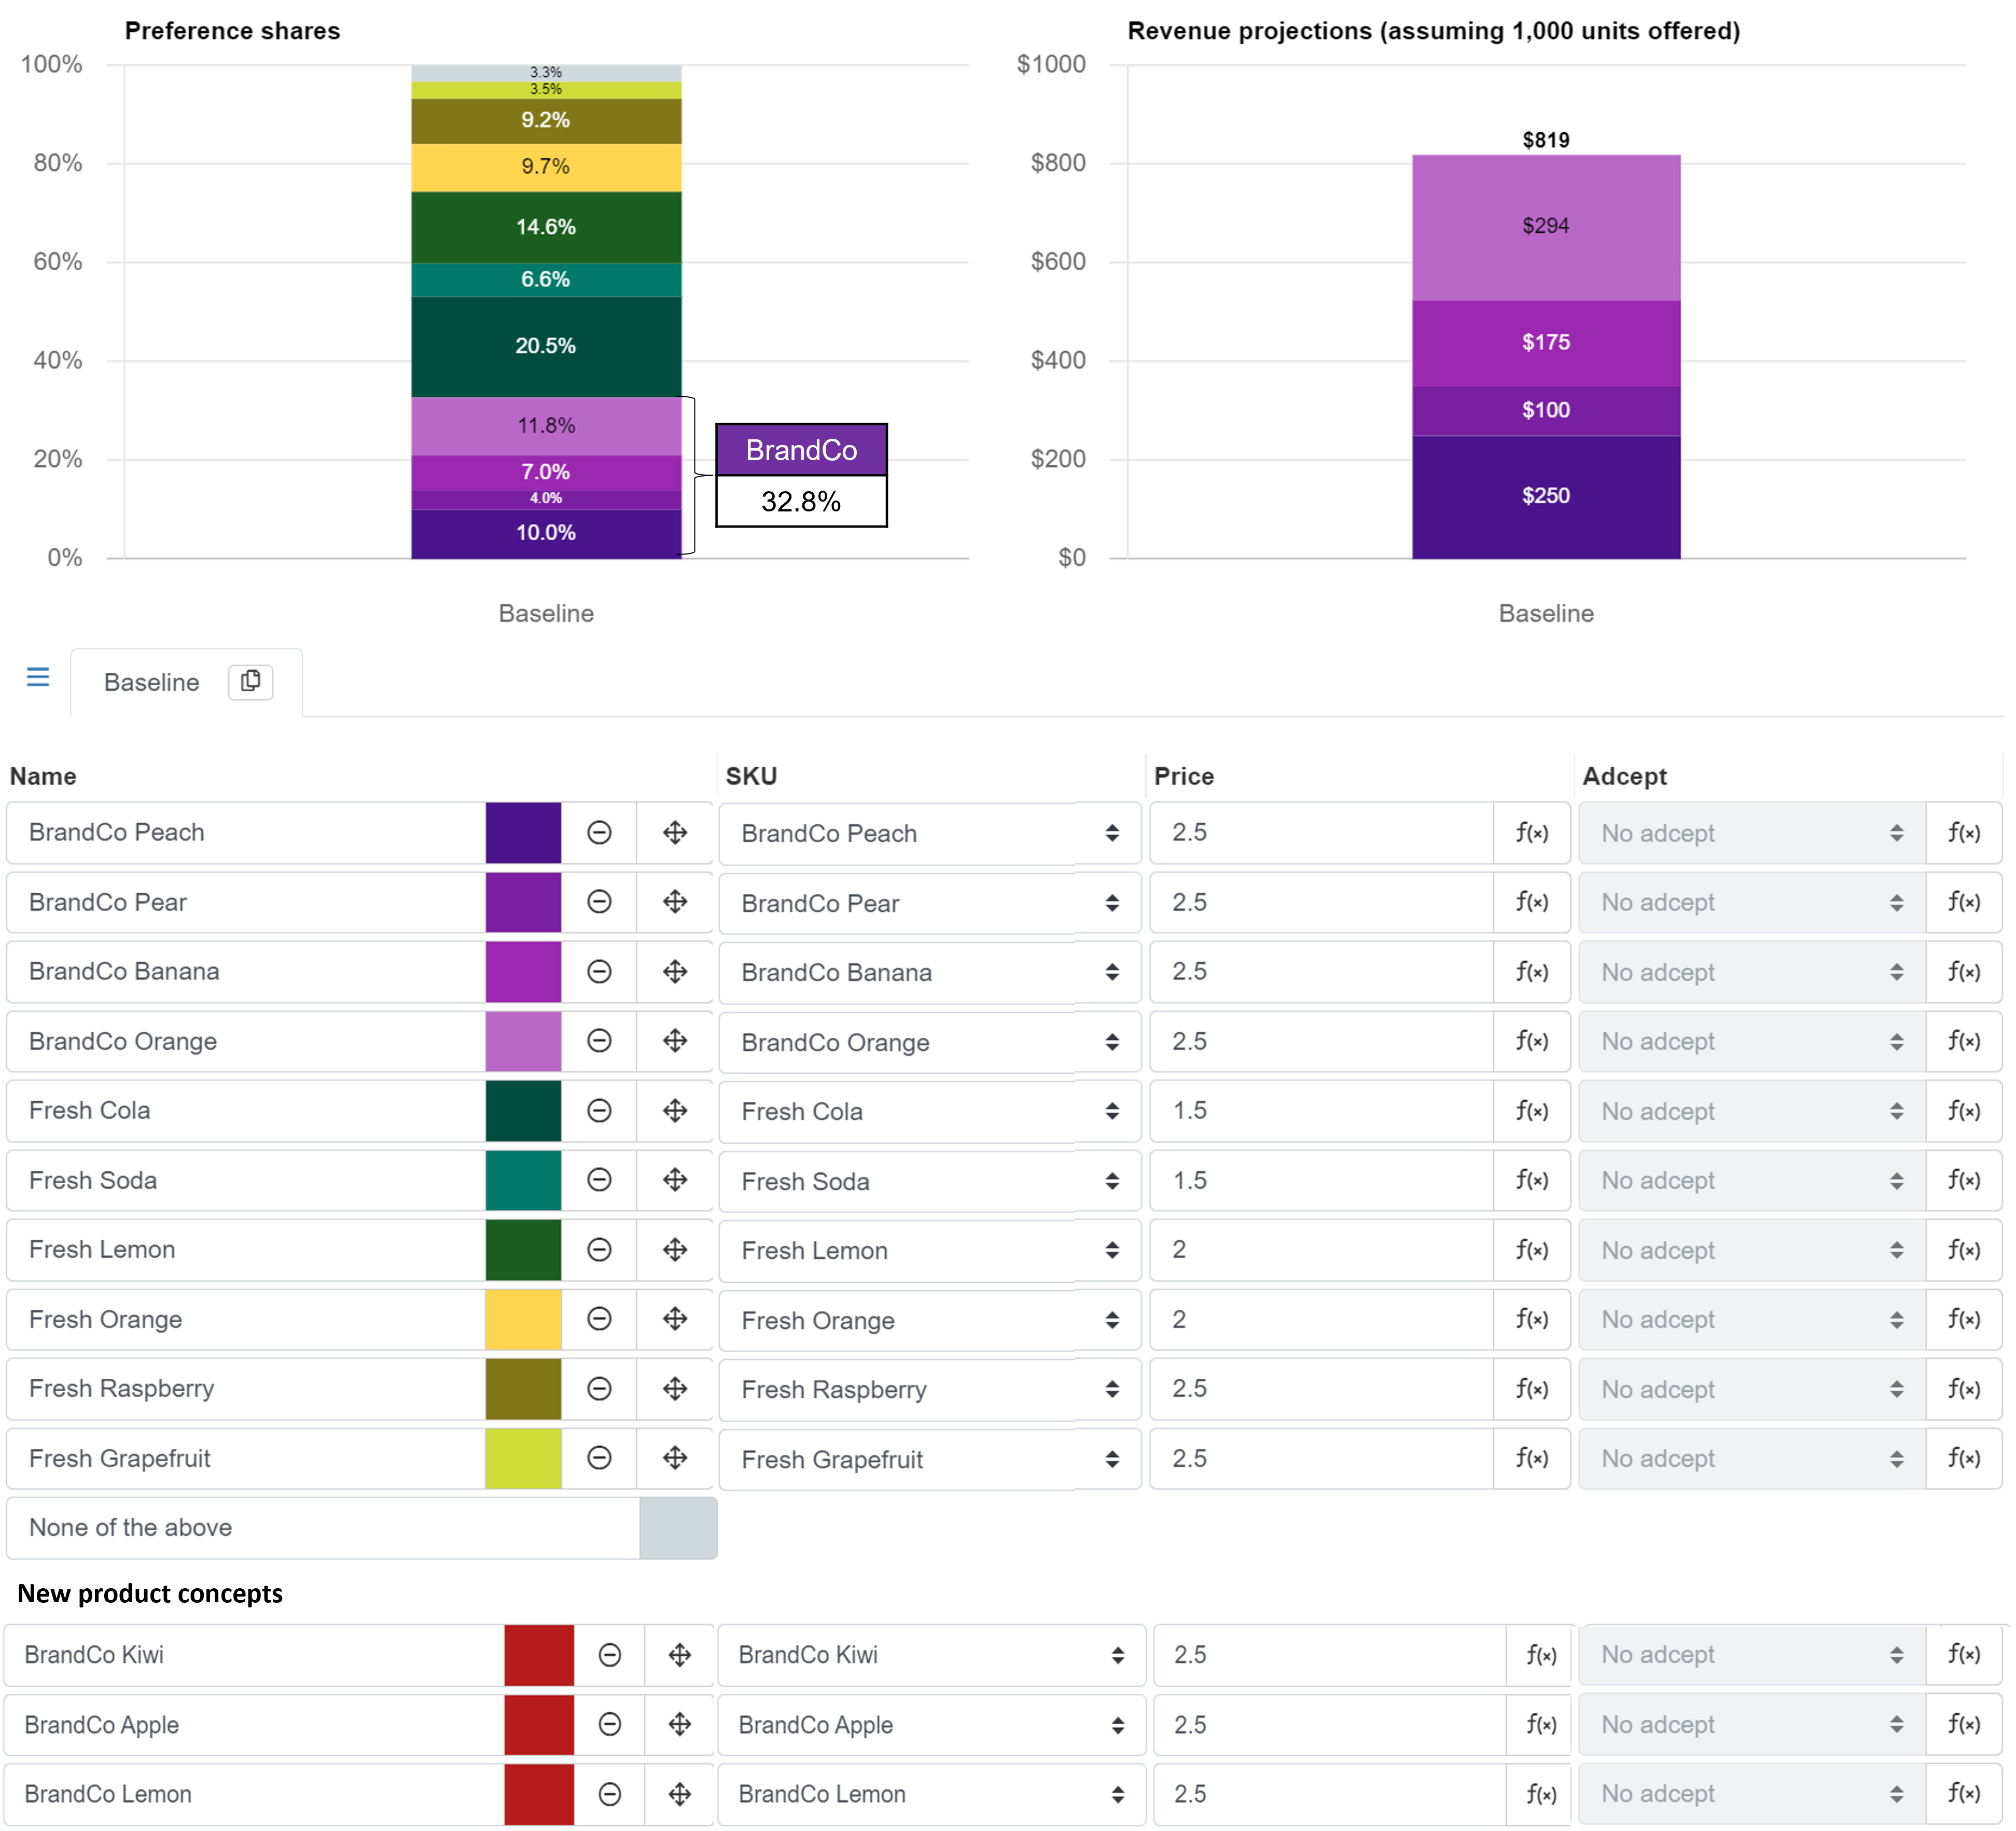This screenshot has height=1831, width=2016.
Task: Open the BrandCo Orange SKU dropdown
Action: 930,1042
